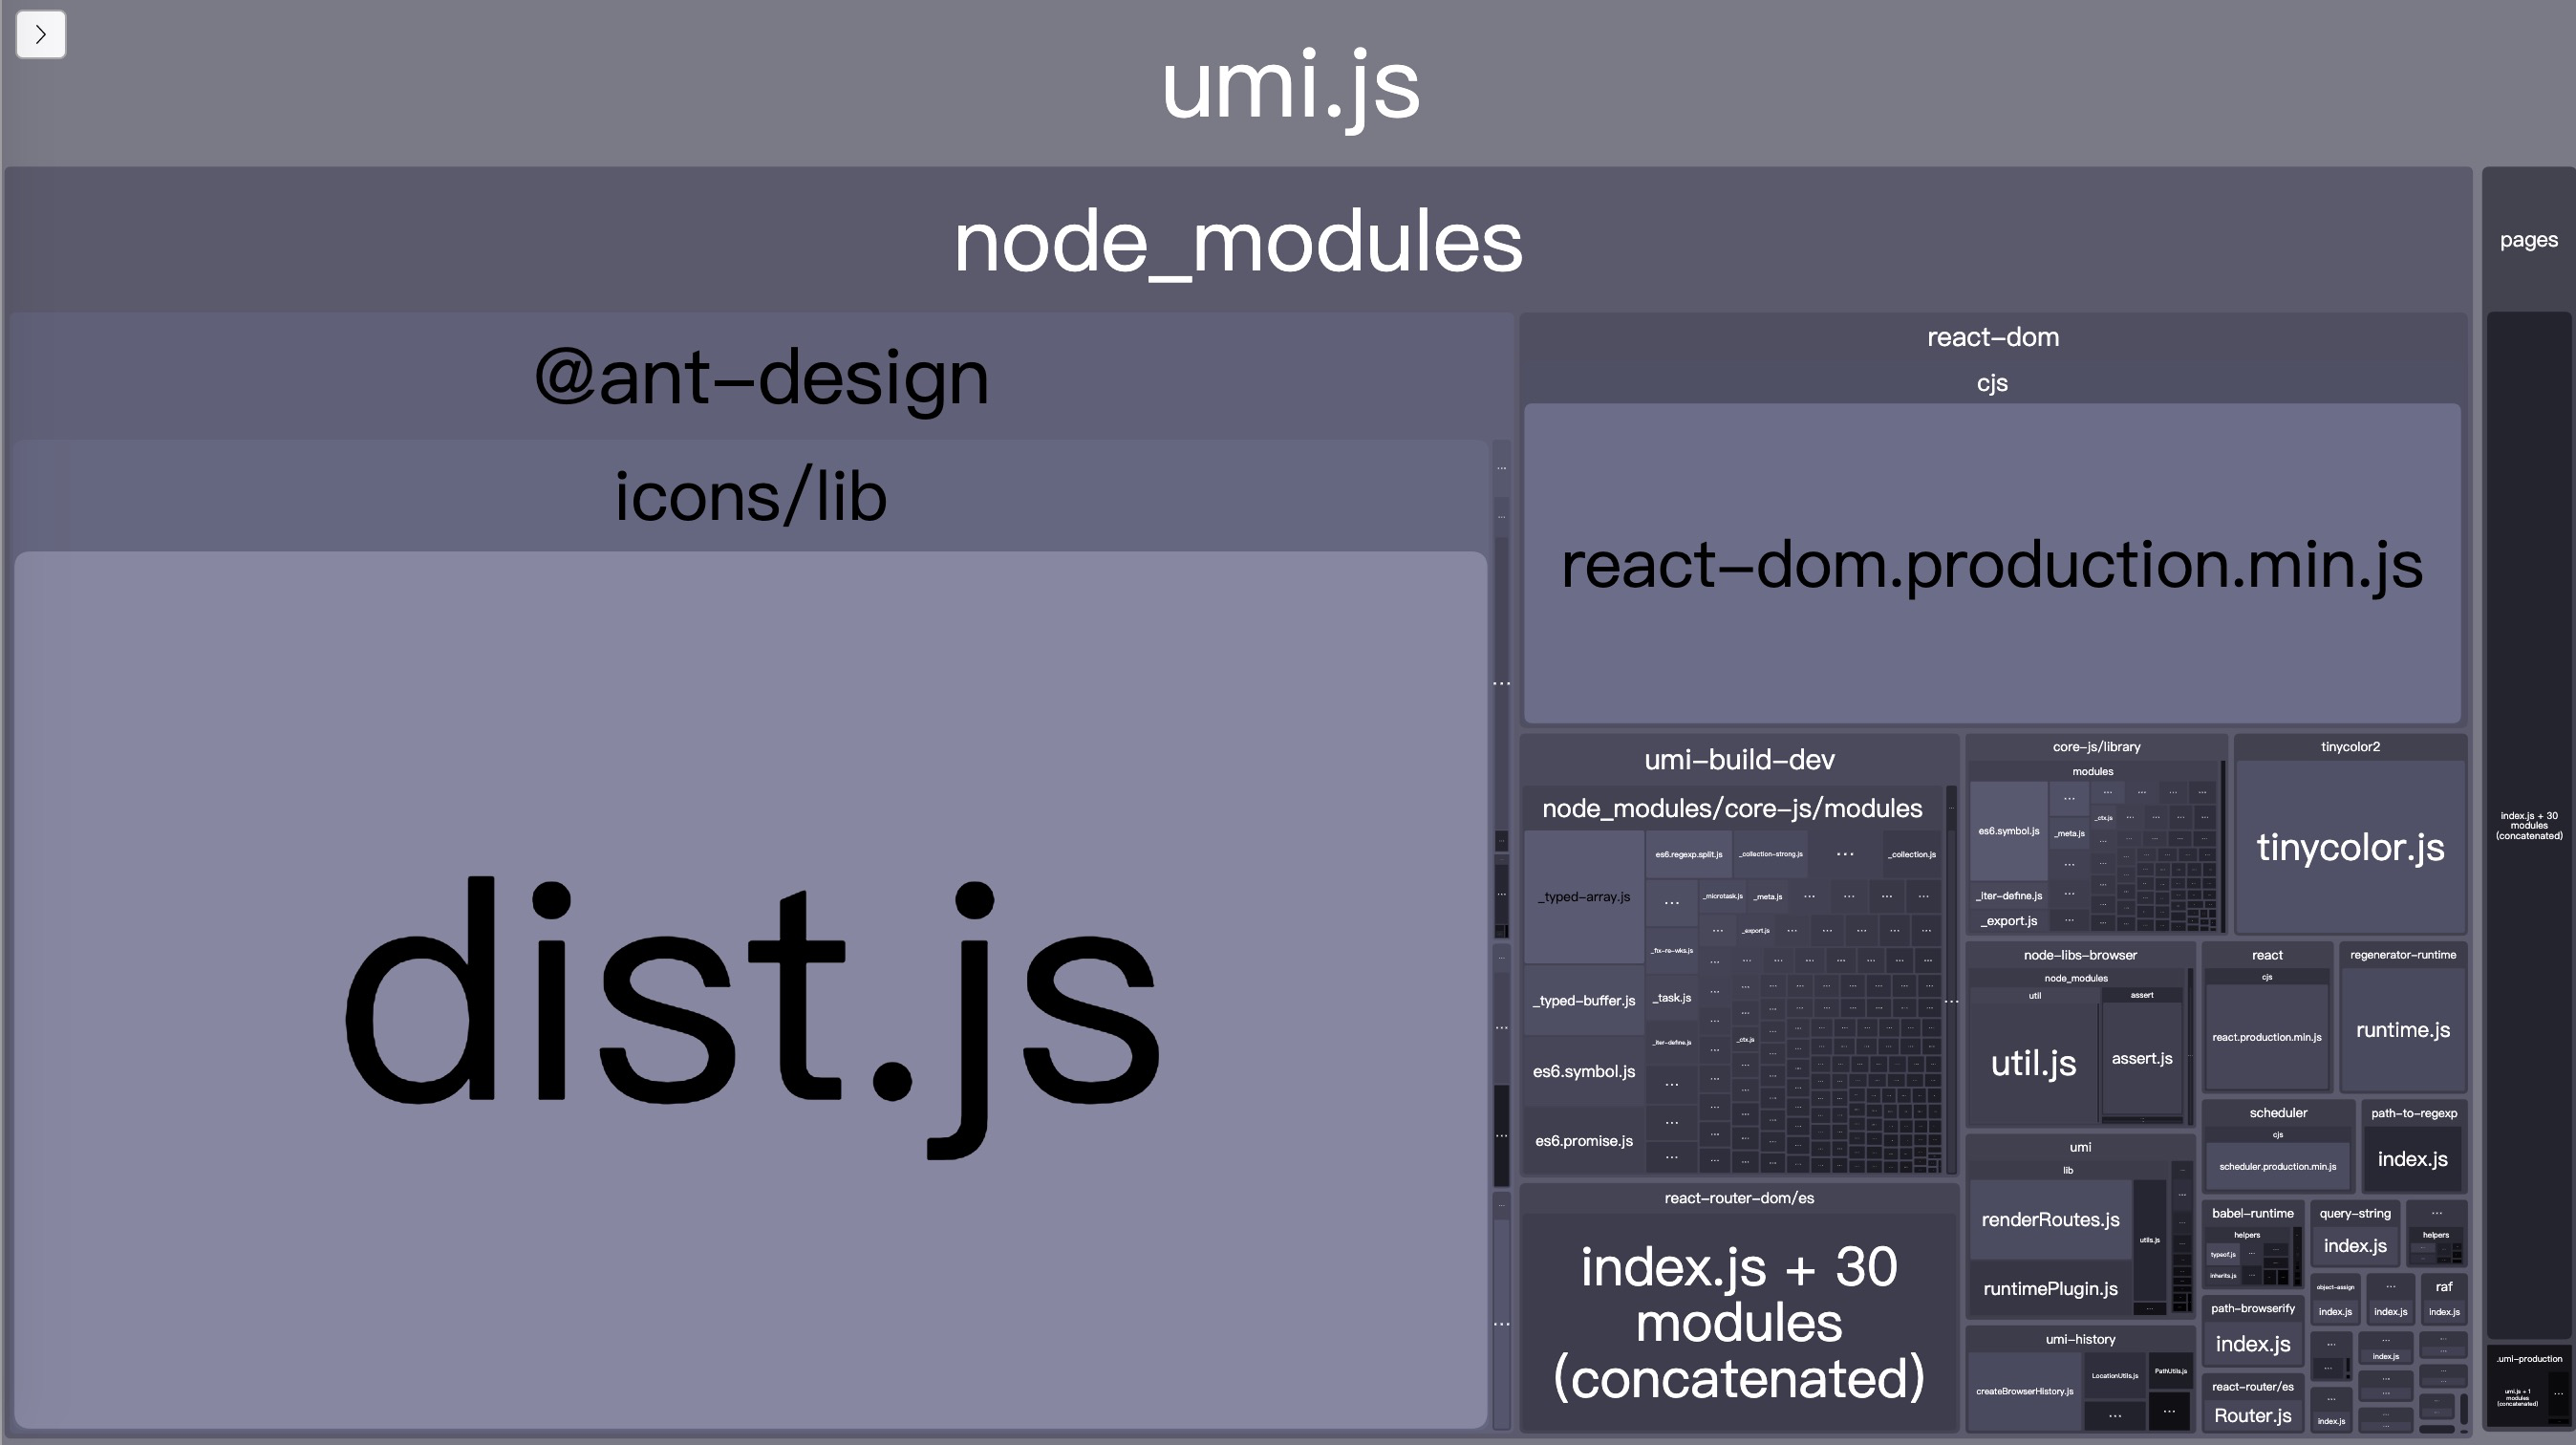Click the pages folder header
Screen dimensions: 2576x1445
click(x=2528, y=240)
